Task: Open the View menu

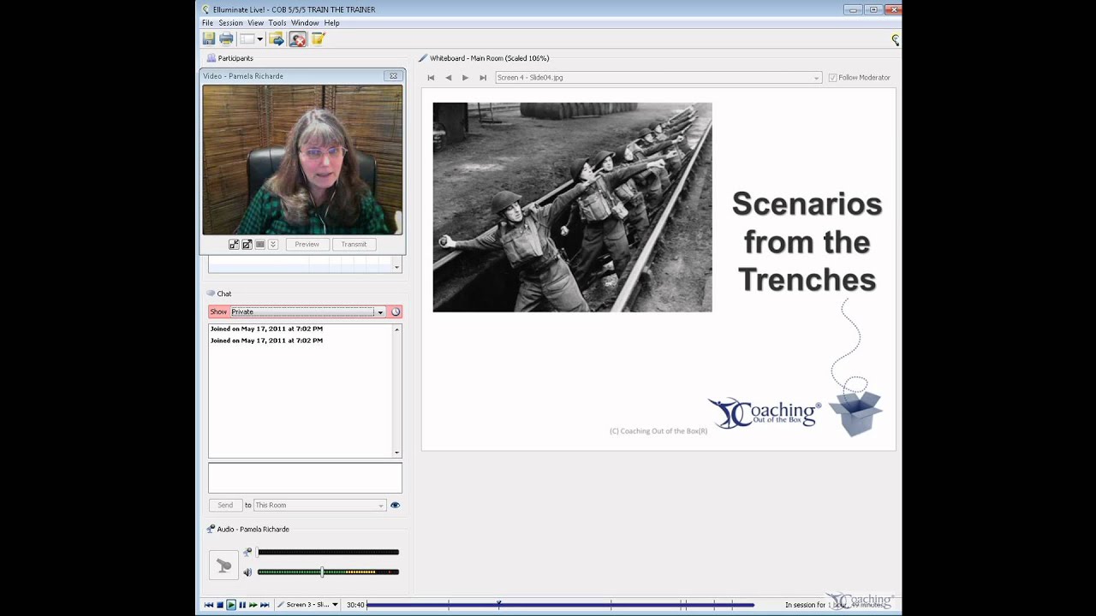Action: (255, 23)
